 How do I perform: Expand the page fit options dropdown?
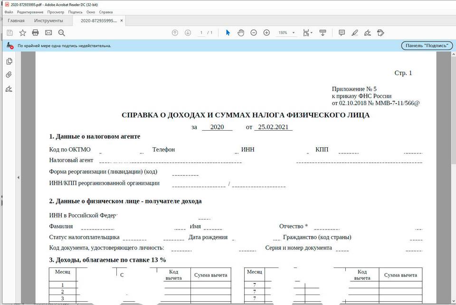click(307, 33)
